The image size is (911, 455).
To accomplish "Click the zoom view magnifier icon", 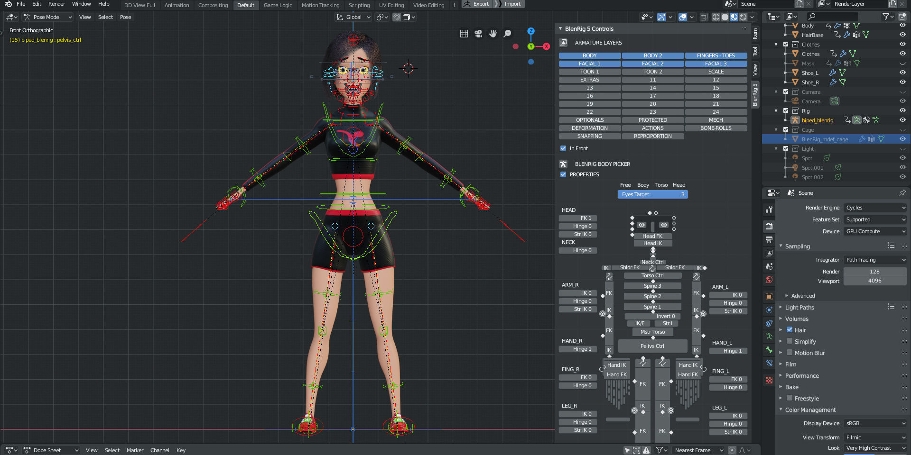I will 507,34.
